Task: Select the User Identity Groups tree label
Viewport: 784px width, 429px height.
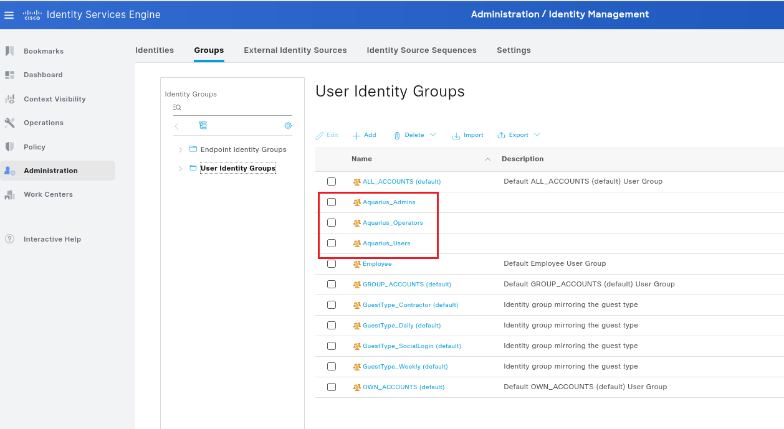Action: click(x=237, y=168)
